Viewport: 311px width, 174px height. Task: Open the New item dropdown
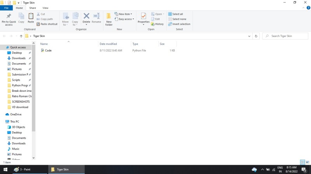123,14
